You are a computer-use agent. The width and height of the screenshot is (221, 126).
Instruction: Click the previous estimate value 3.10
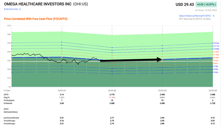[213, 118]
